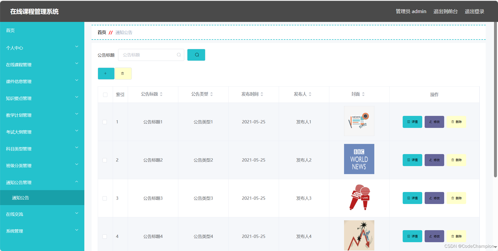Check the checkbox for row 公告标题1

(x=105, y=122)
